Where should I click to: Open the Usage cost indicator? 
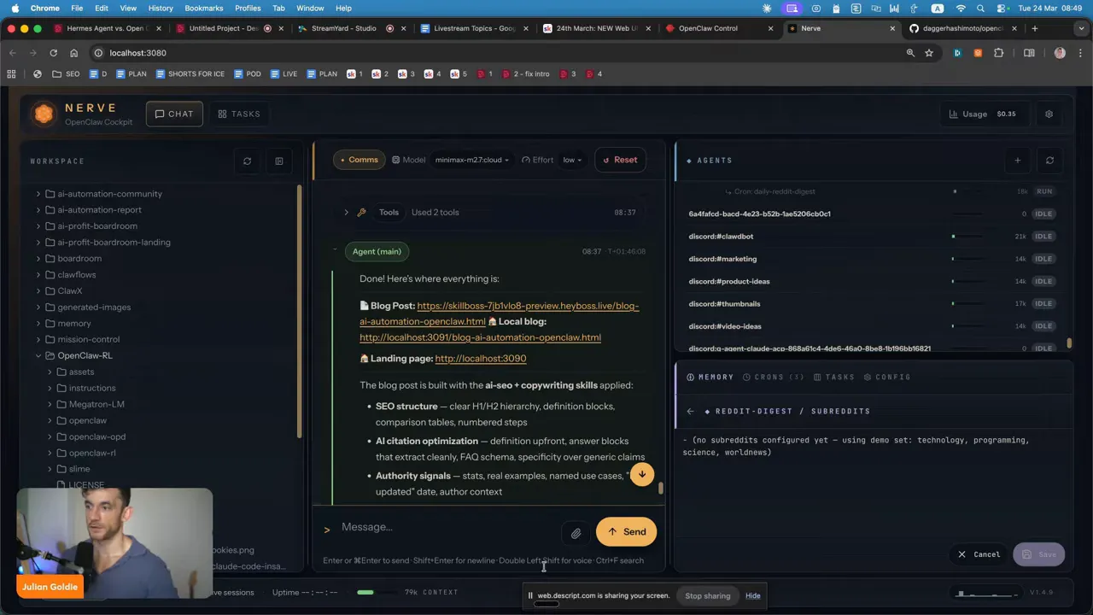click(x=984, y=114)
